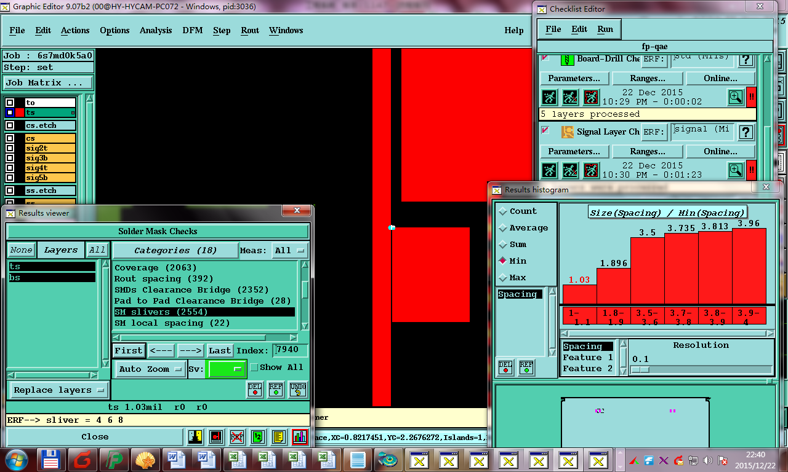Image resolution: width=788 pixels, height=472 pixels.
Task: Open Auto Zoom dropdown
Action: pyautogui.click(x=151, y=369)
